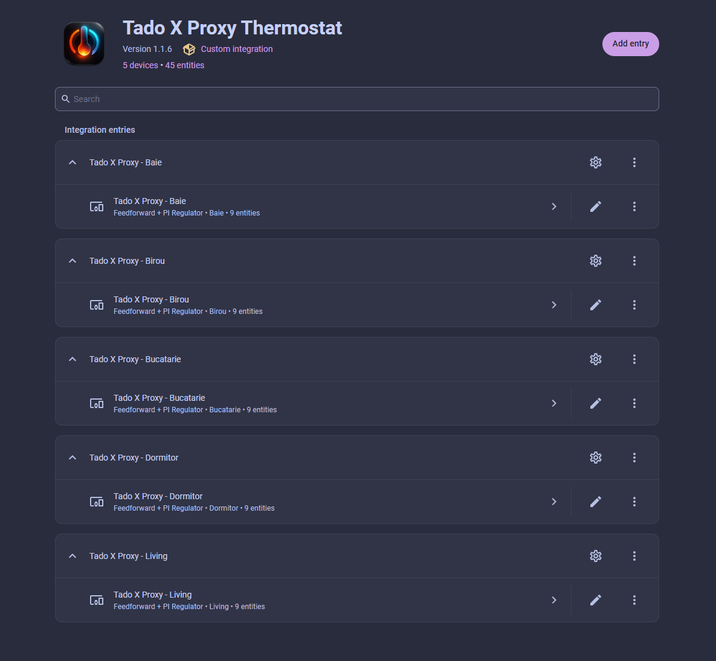Open the 5 devices link
Image resolution: width=716 pixels, height=661 pixels.
[140, 65]
